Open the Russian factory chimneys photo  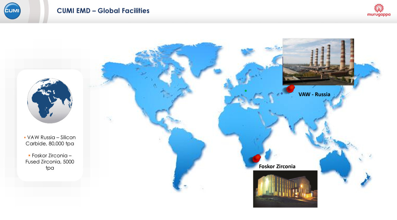coord(318,62)
